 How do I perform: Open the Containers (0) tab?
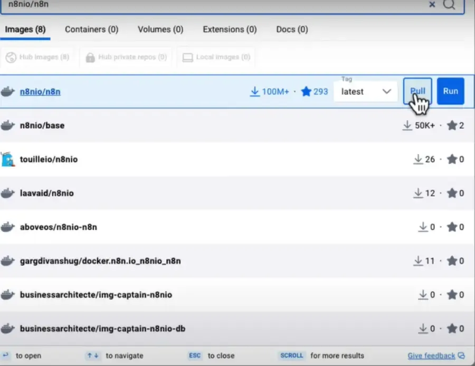pyautogui.click(x=91, y=30)
